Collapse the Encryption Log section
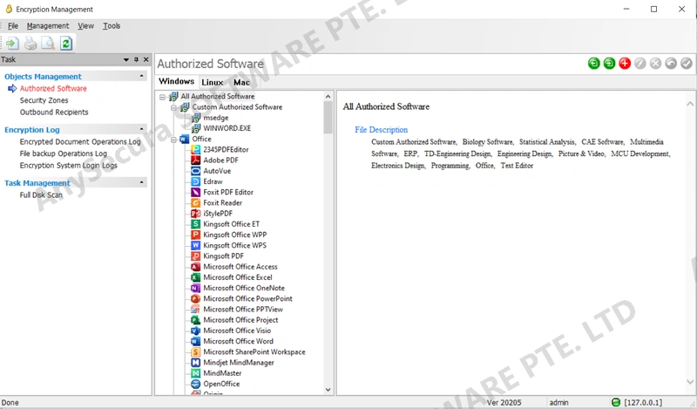Viewport: 697px width, 409px height. point(142,129)
